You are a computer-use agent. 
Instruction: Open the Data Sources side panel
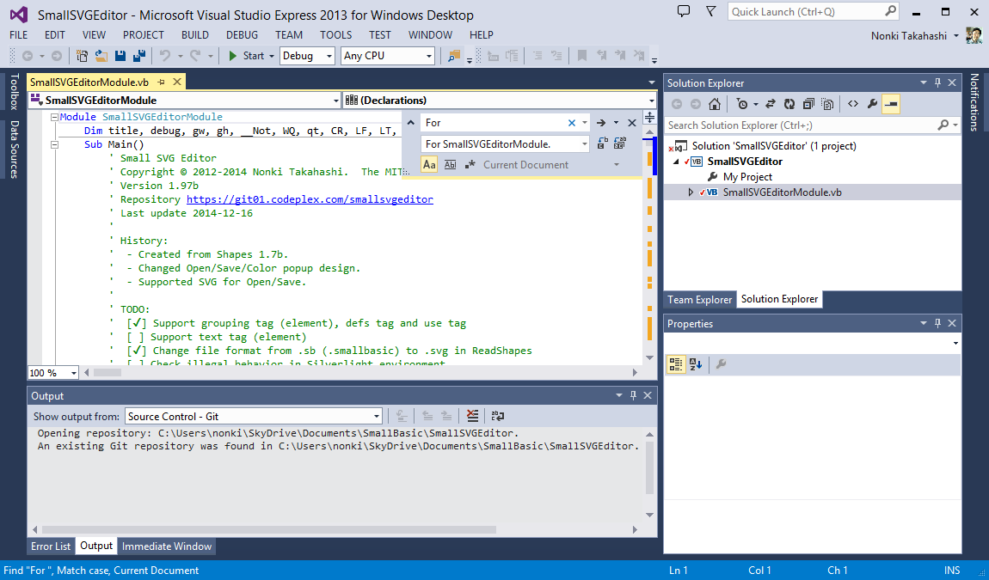click(x=14, y=150)
